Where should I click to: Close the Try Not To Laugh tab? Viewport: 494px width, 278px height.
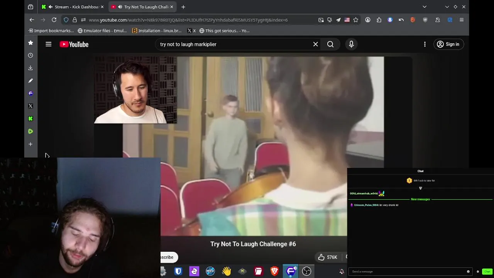pyautogui.click(x=172, y=7)
